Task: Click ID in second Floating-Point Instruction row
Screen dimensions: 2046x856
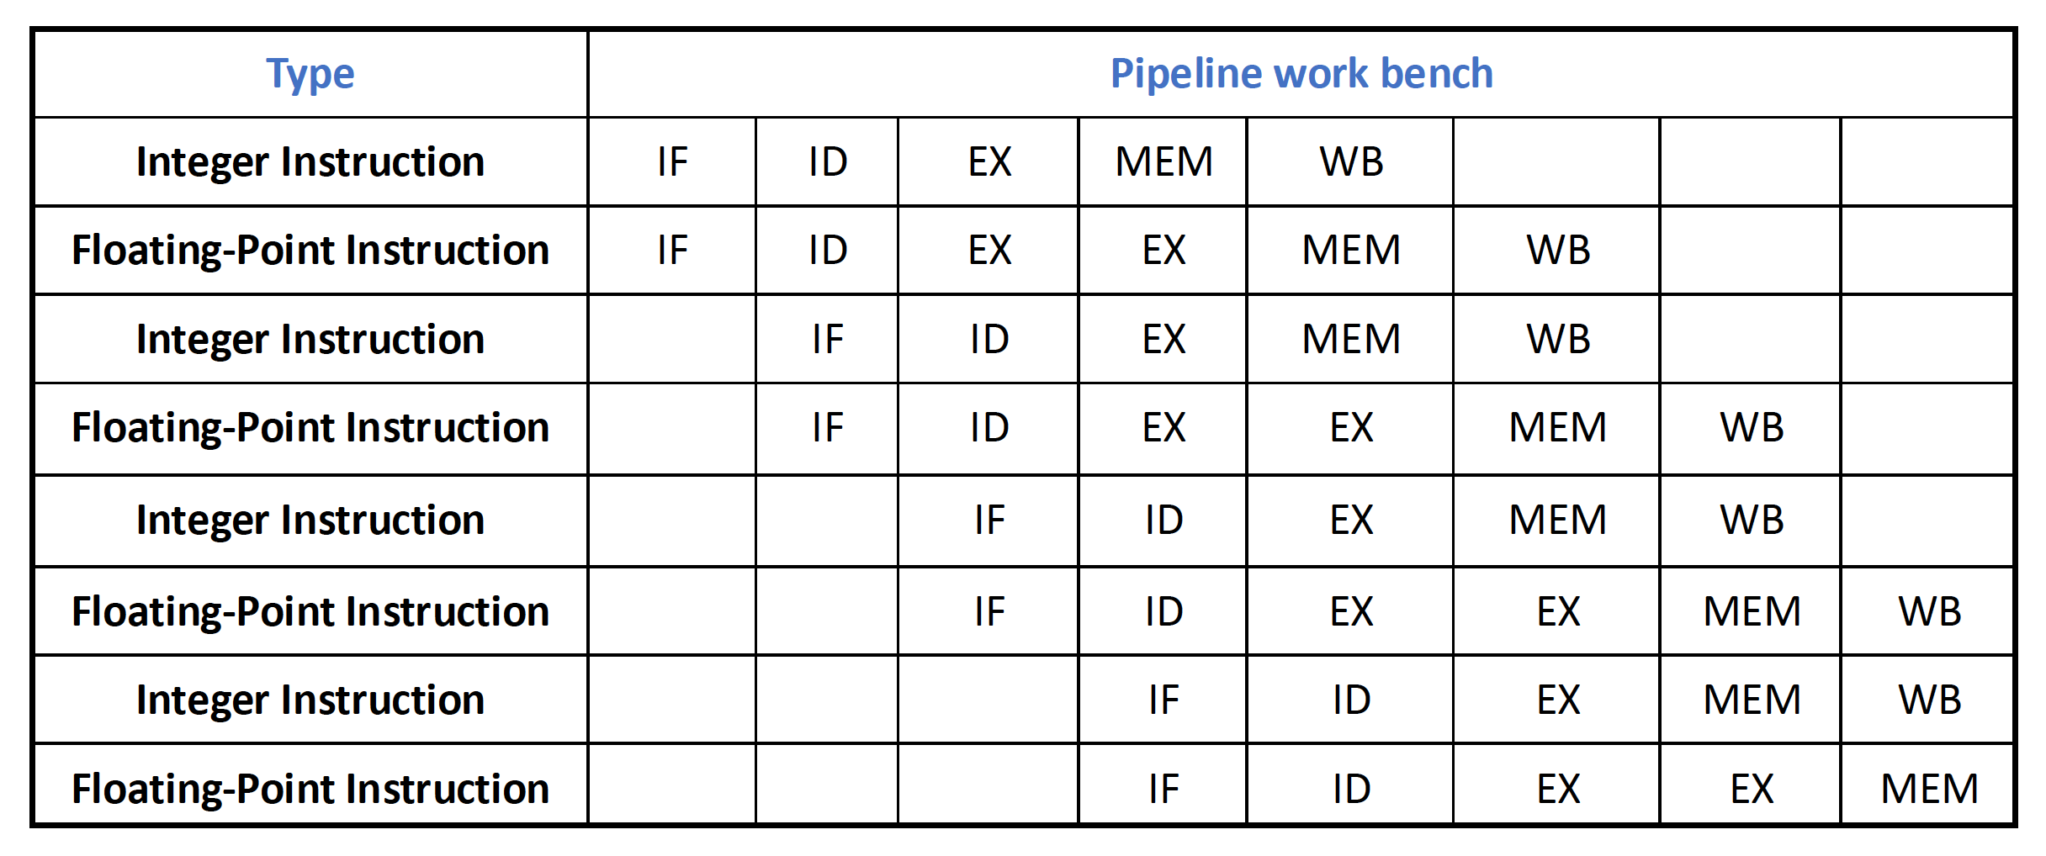Action: (x=989, y=427)
